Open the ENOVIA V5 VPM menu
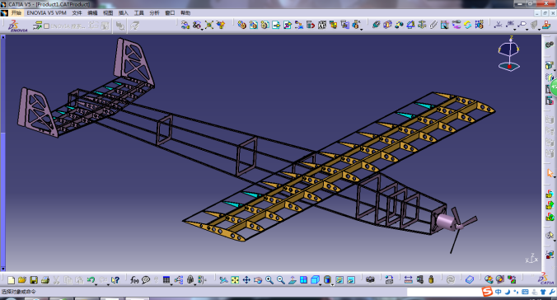 [46, 13]
